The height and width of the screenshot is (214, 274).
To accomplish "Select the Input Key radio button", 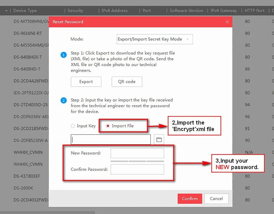I will coord(73,126).
